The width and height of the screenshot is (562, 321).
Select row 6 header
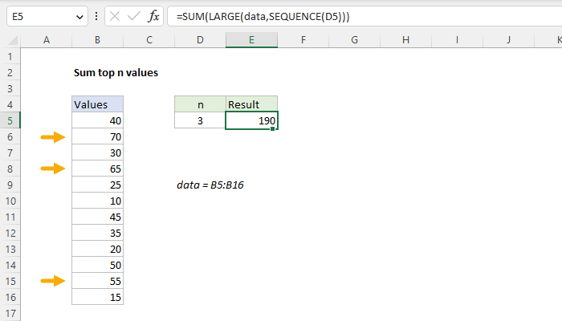point(10,137)
